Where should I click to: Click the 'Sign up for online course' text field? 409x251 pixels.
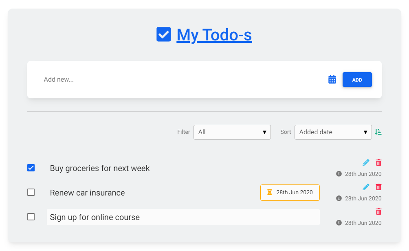pos(183,217)
